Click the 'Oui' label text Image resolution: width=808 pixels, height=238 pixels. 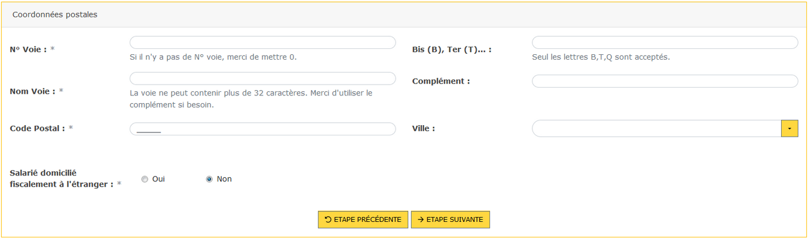click(x=158, y=179)
